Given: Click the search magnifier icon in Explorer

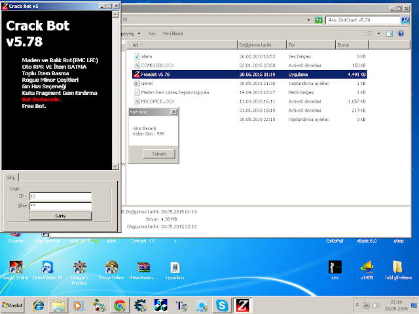Looking at the screenshot, I should (x=405, y=20).
